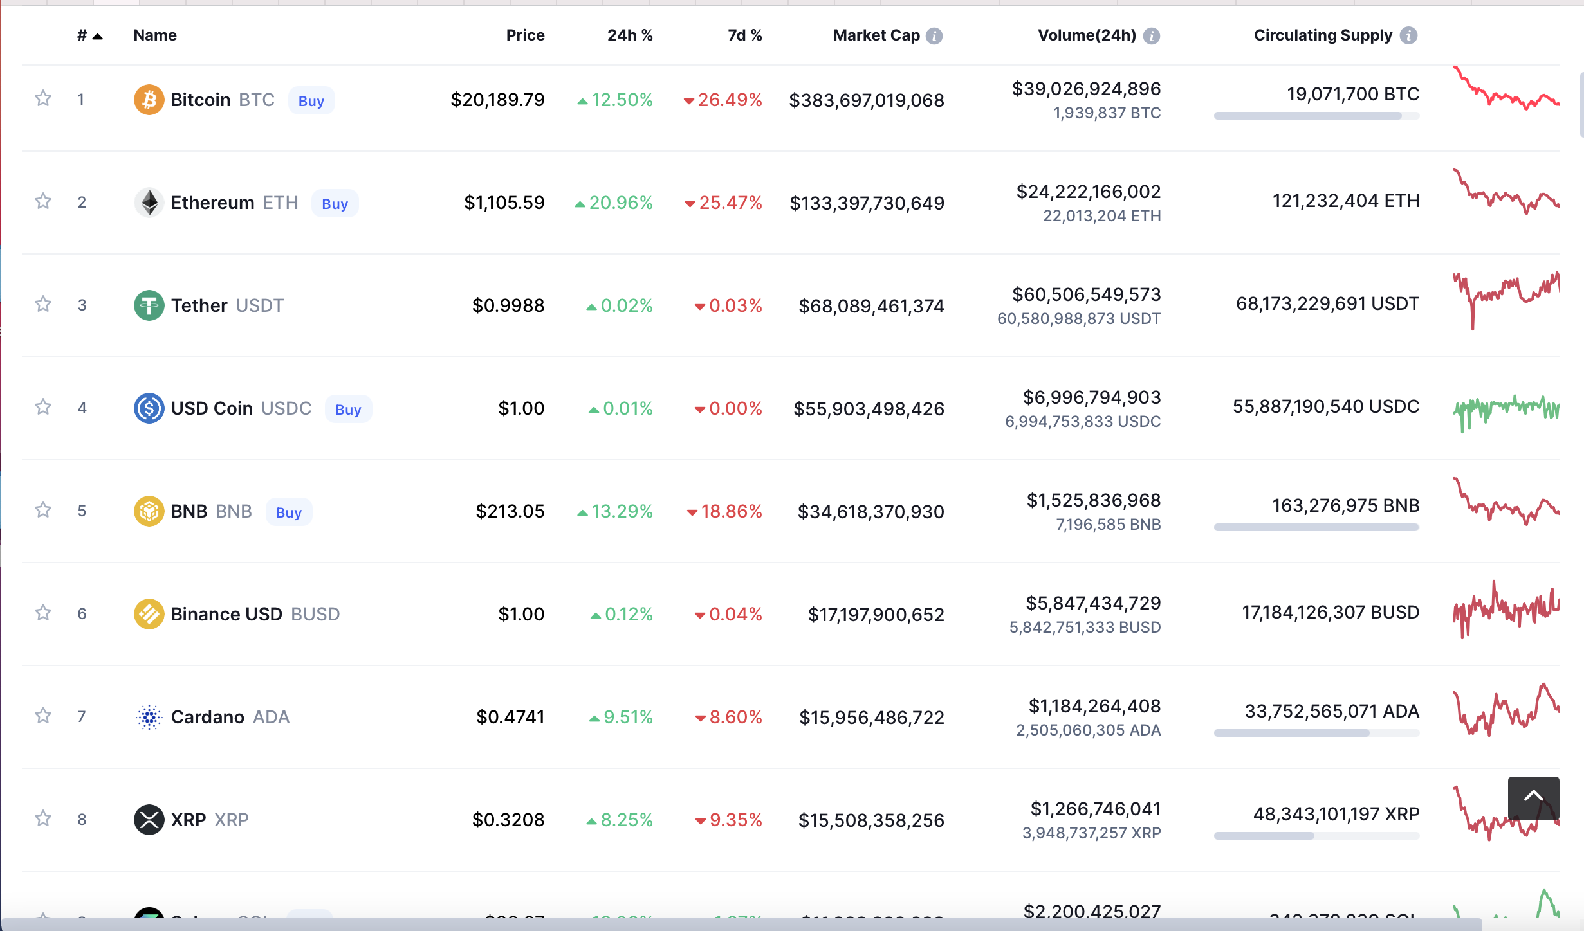Screen dimensions: 1584x931
Task: Open the Market Cap info icon
Action: (x=934, y=36)
